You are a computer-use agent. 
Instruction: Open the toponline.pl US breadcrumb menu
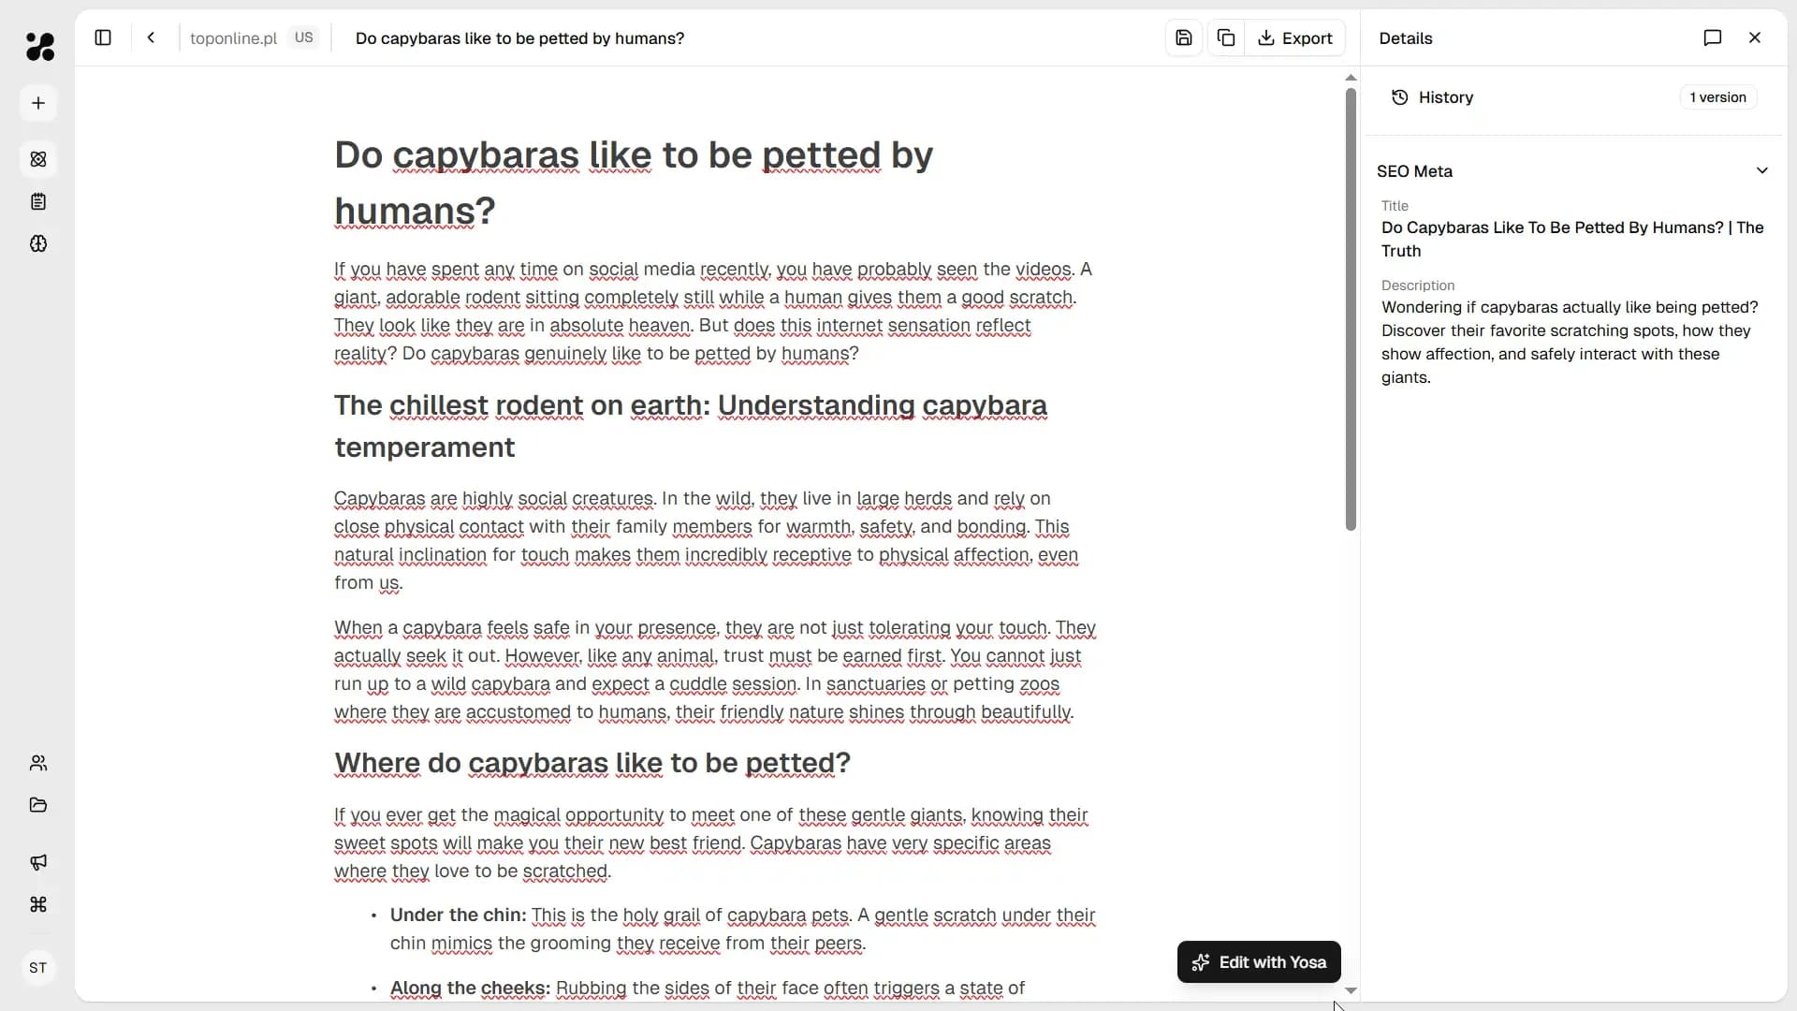click(254, 38)
